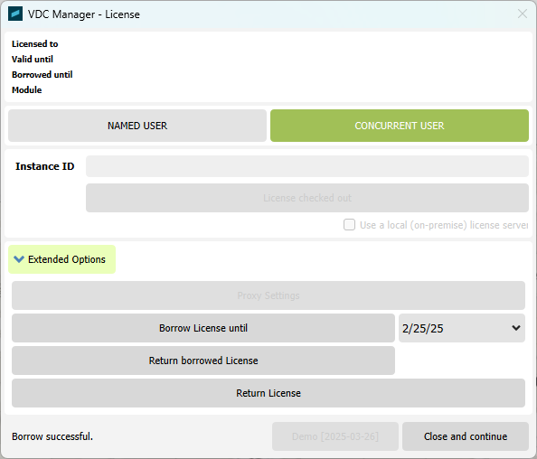
Task: Click the Licensed to label
Action: pyautogui.click(x=35, y=43)
